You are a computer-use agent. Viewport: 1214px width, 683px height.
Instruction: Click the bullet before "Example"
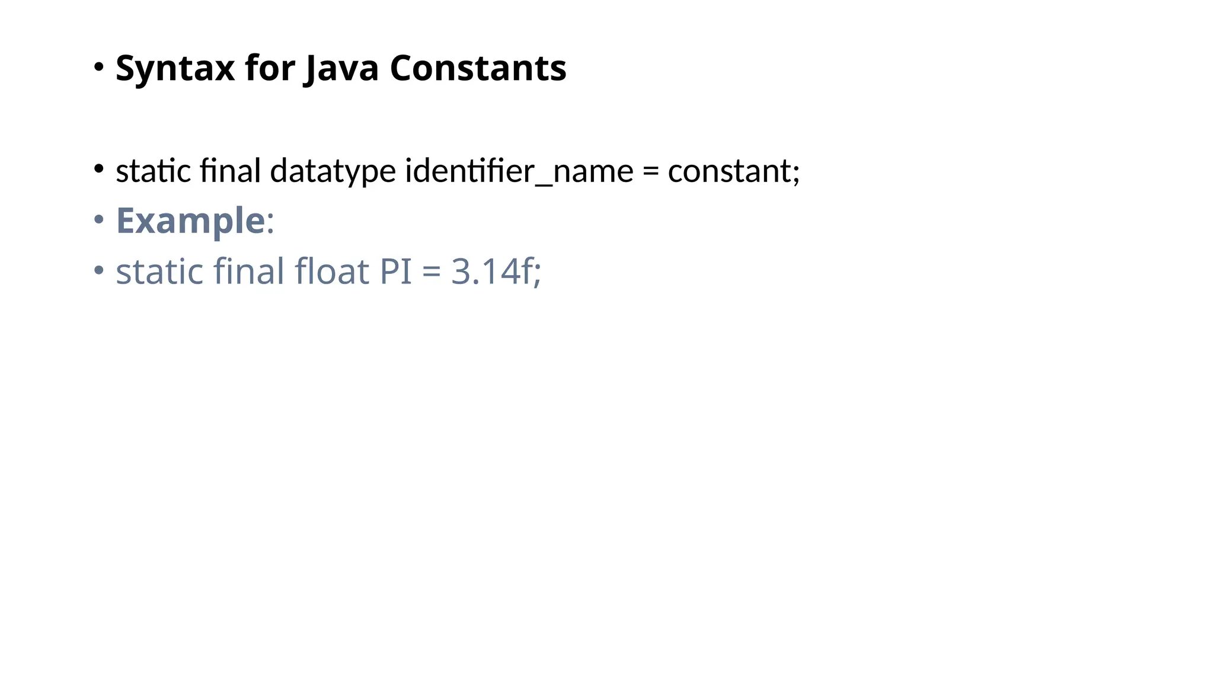pyautogui.click(x=99, y=219)
